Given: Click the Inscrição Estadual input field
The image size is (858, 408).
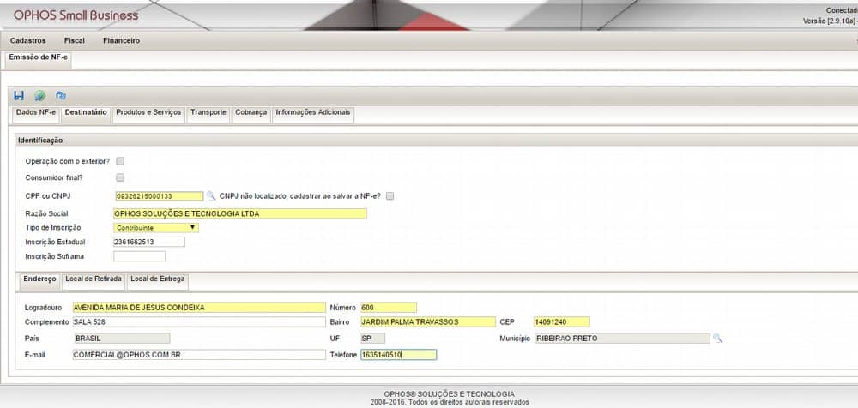Looking at the screenshot, I should coord(148,242).
